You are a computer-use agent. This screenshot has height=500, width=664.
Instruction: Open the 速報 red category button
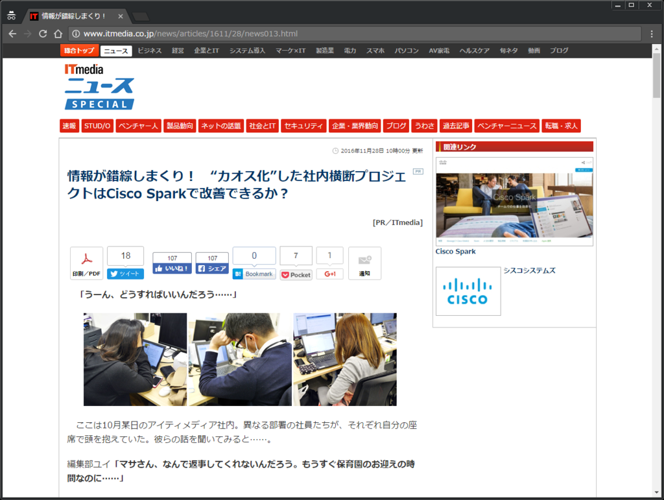pos(69,126)
